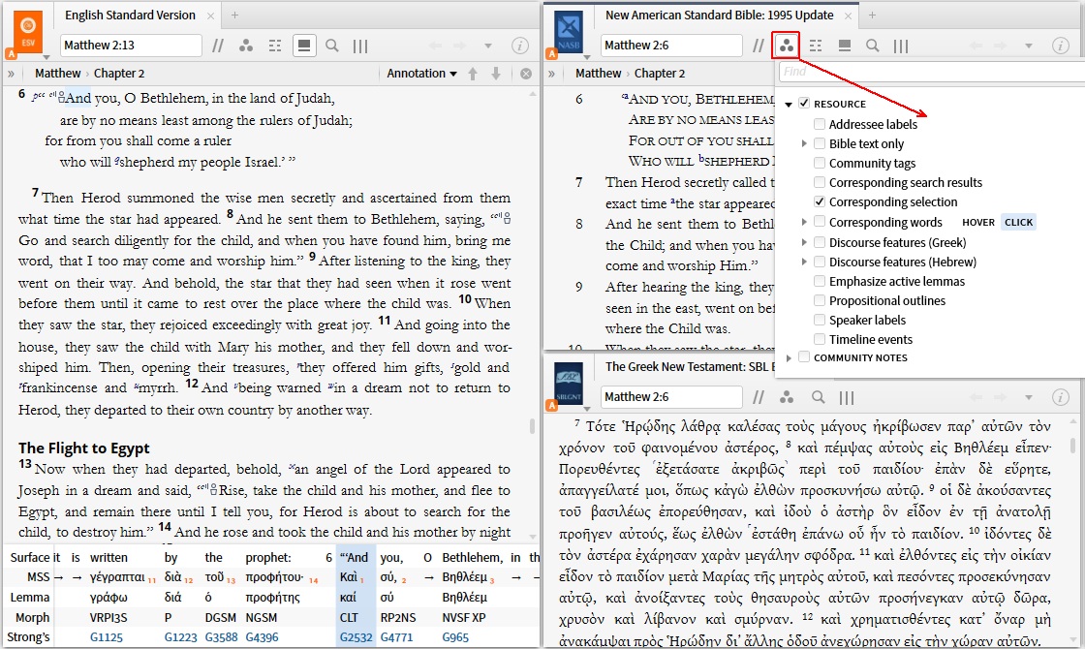
Task: Click parallel resources icon in ESV panel
Action: coord(218,46)
